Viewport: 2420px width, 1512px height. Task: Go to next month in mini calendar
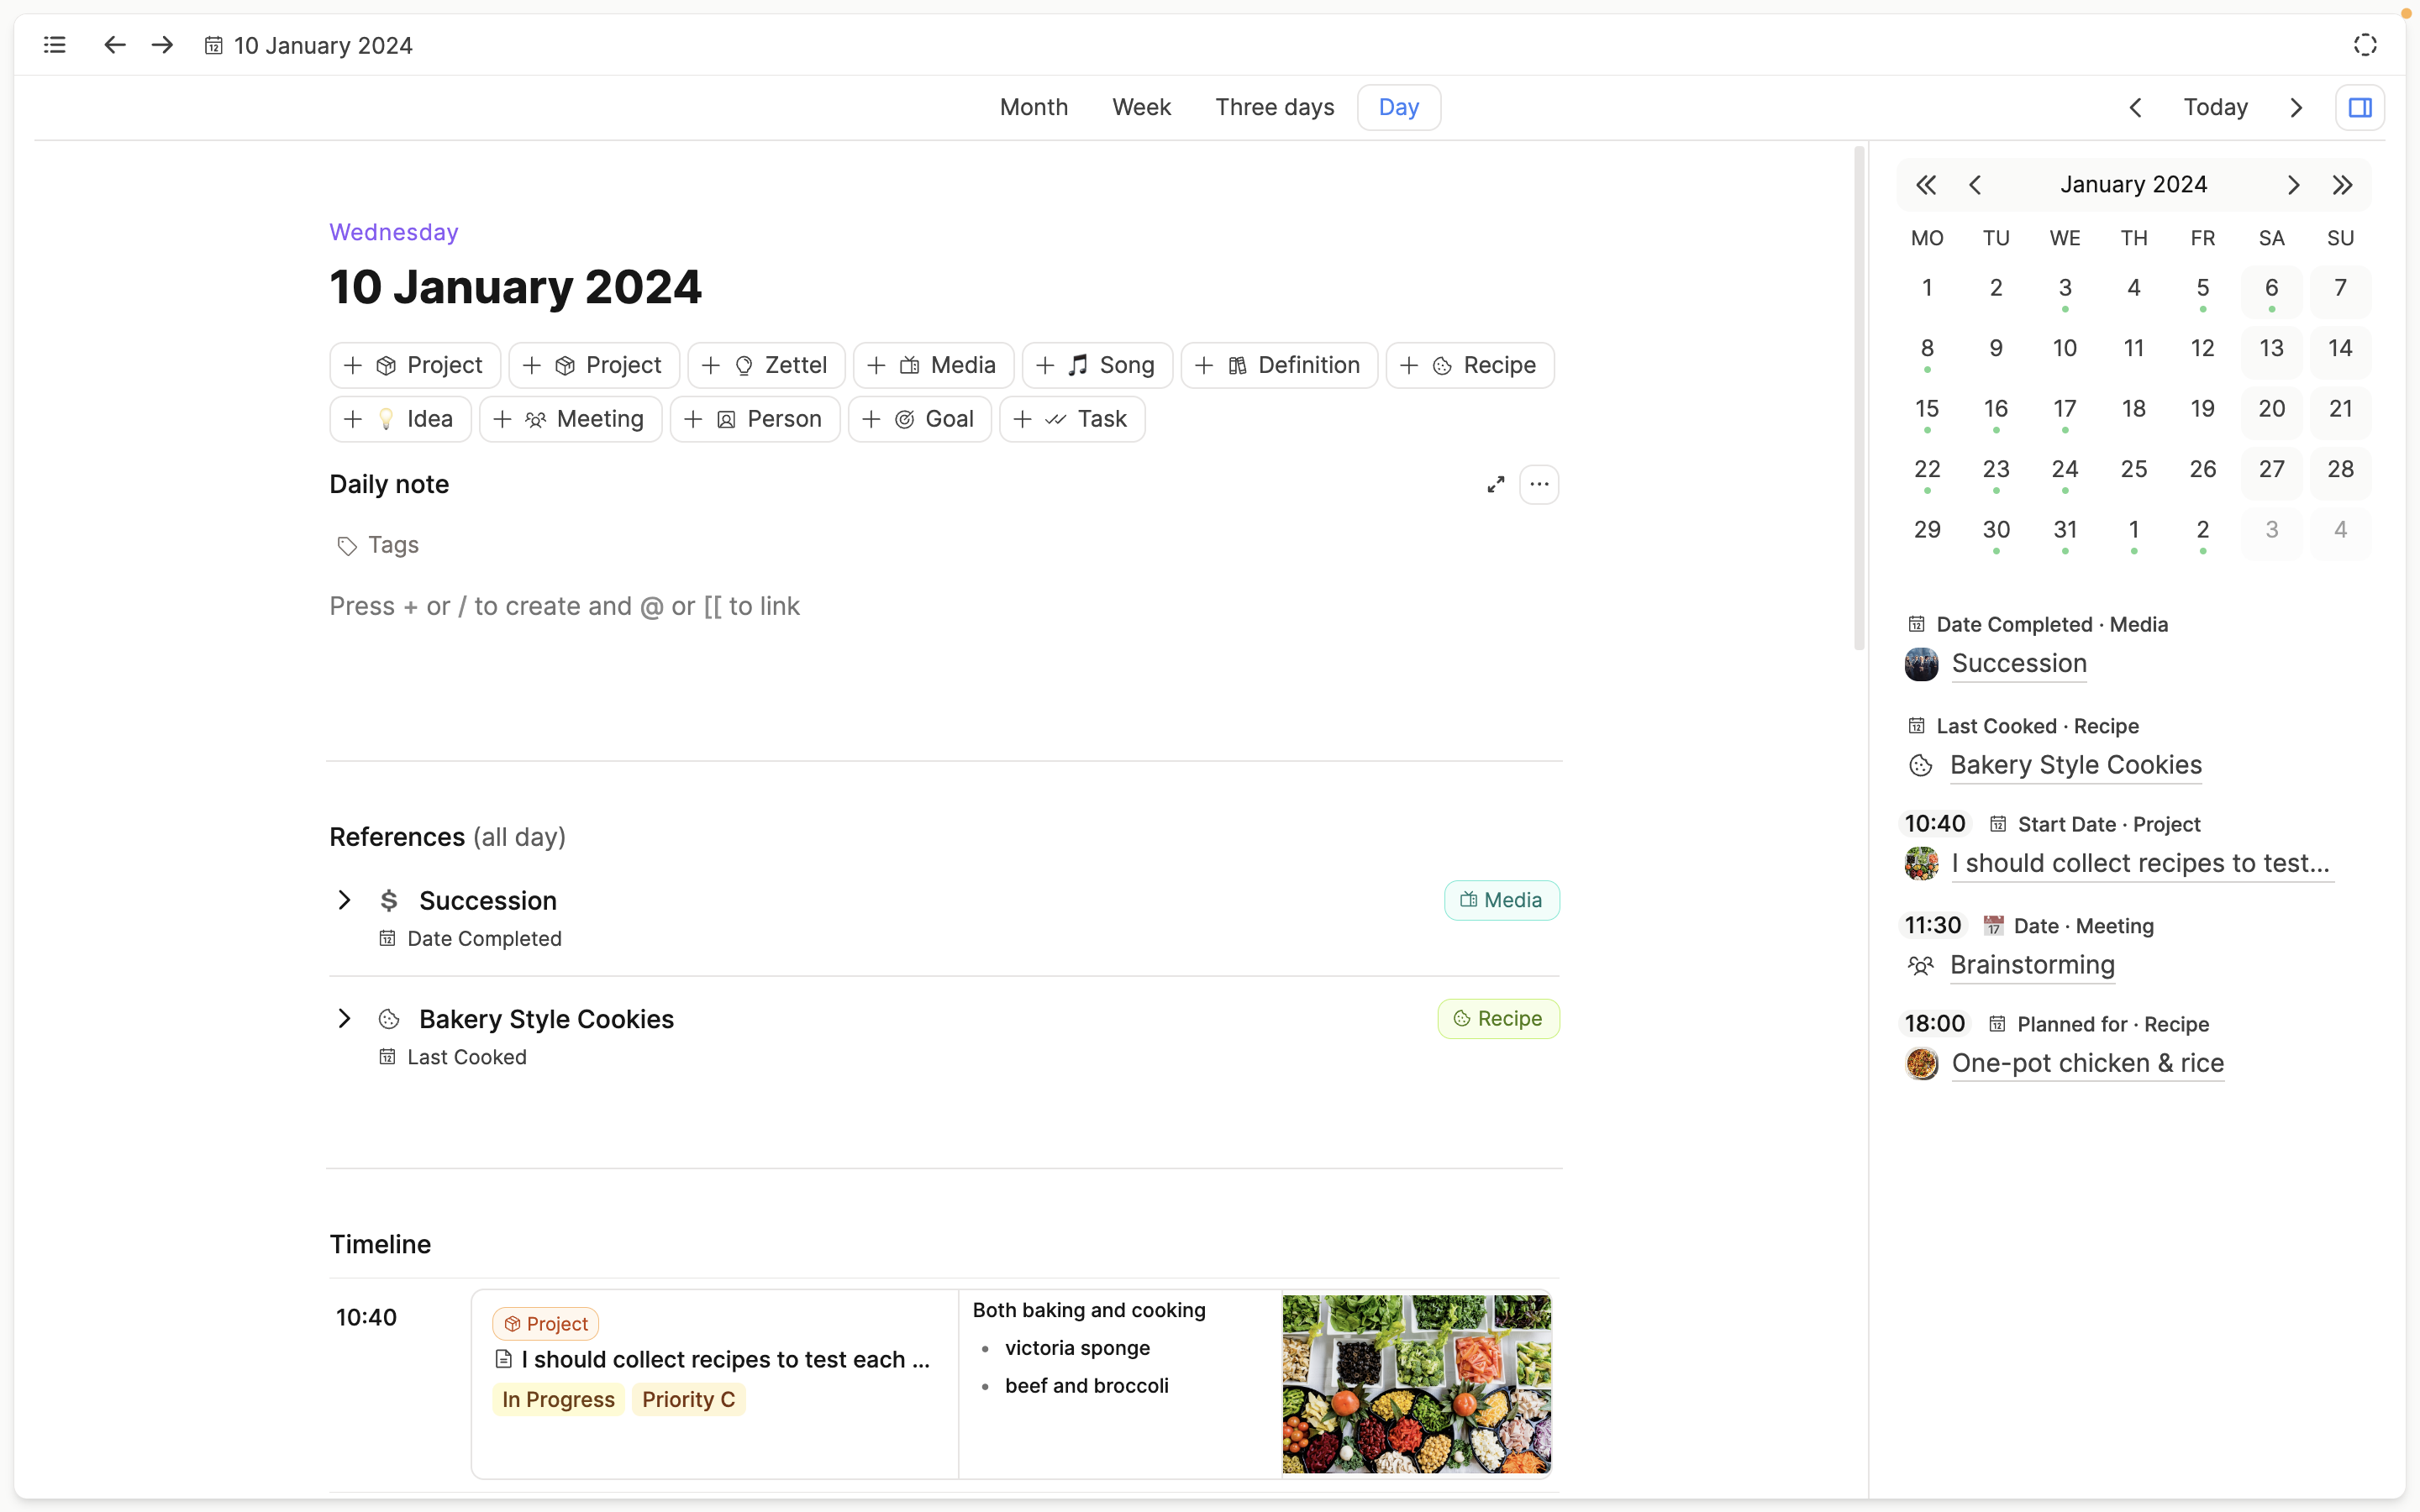point(2293,185)
